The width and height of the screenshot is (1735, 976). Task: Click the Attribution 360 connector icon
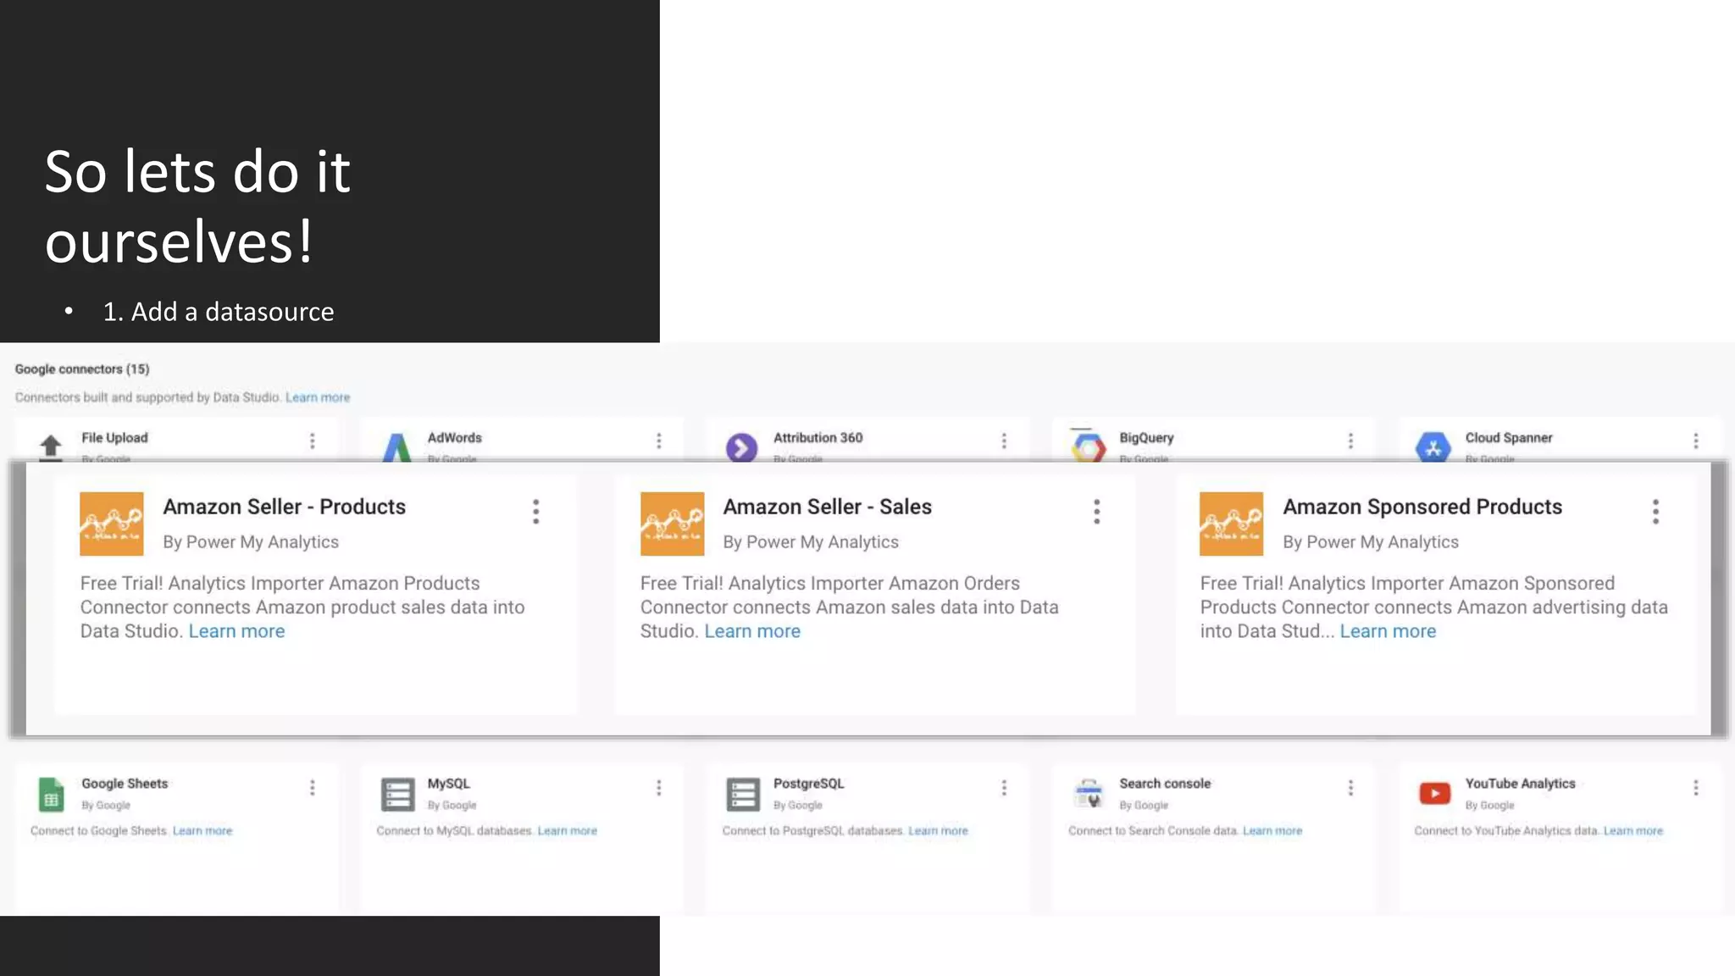point(741,446)
